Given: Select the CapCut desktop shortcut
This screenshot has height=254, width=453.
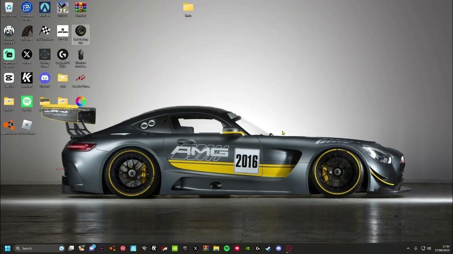Looking at the screenshot, I should pyautogui.click(x=9, y=78).
